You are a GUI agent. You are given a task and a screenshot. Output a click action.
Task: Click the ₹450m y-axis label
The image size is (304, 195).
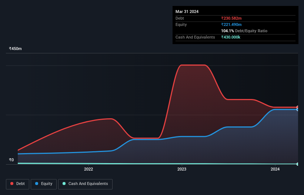15,49
